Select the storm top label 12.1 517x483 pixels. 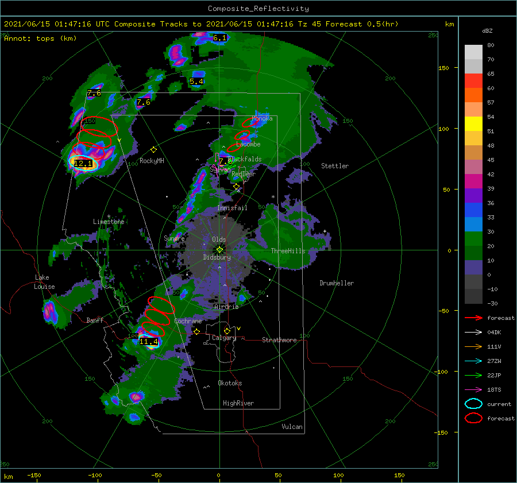click(x=83, y=164)
